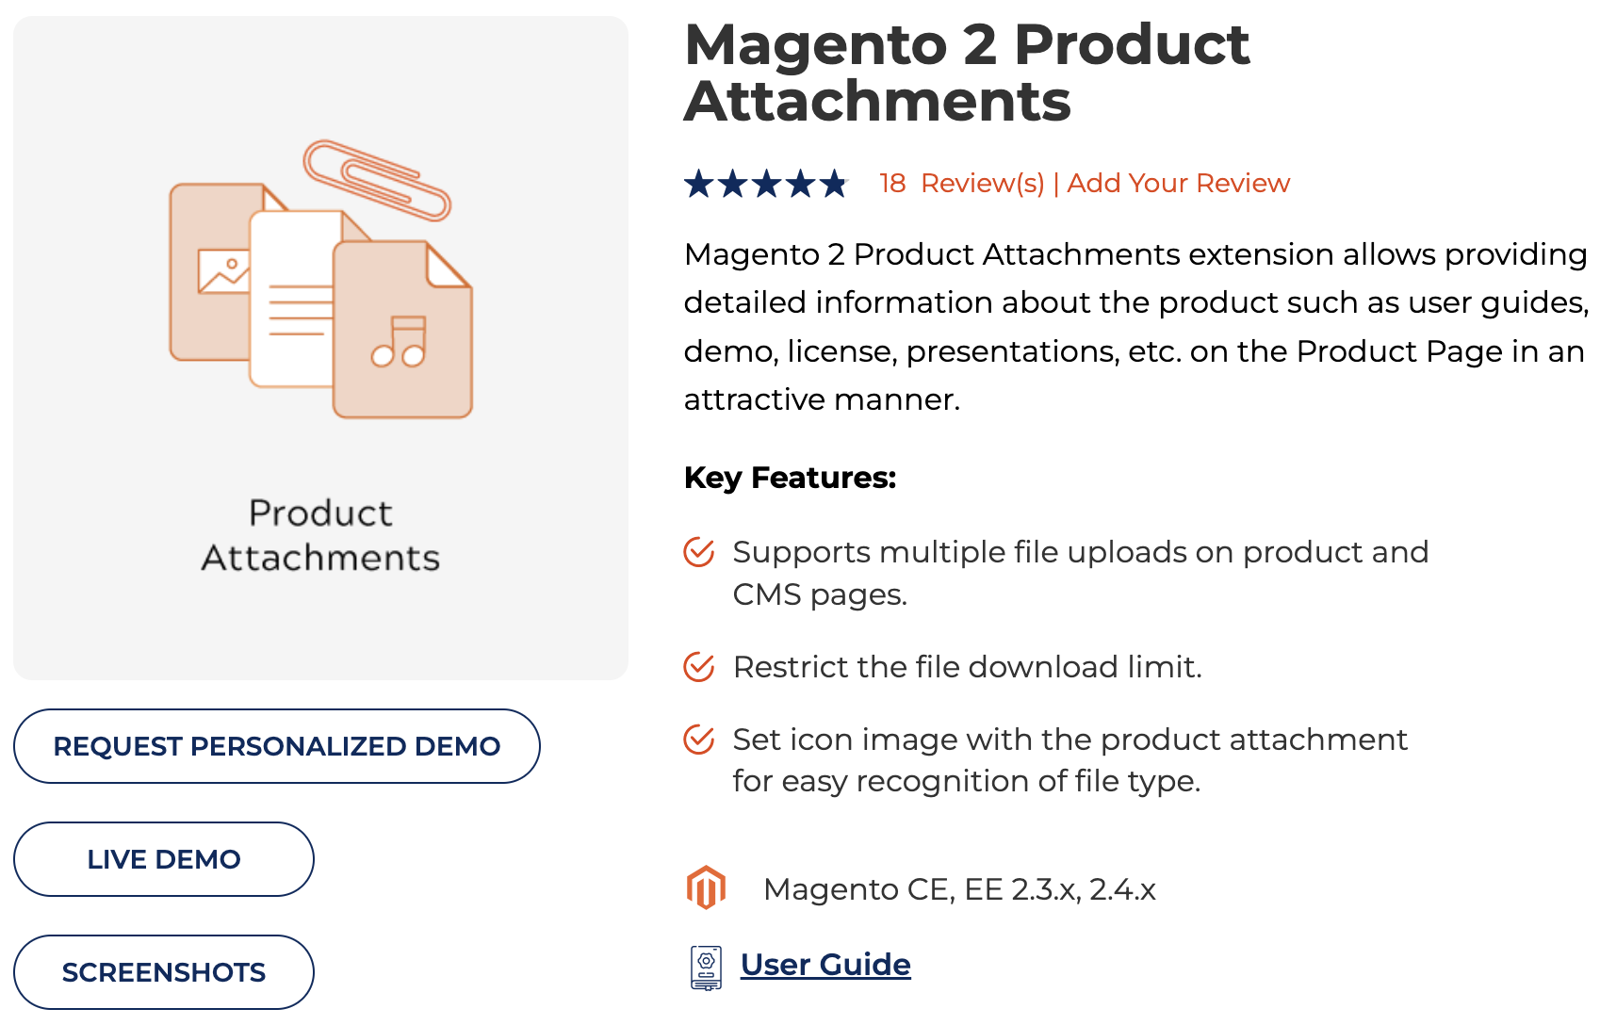Click the middle star of the review rating

click(766, 182)
